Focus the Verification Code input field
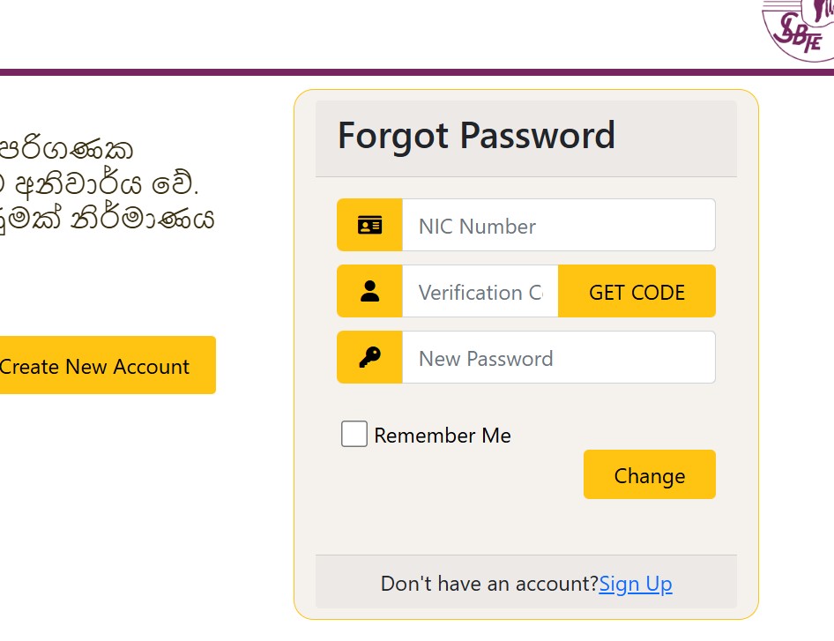 pos(480,291)
